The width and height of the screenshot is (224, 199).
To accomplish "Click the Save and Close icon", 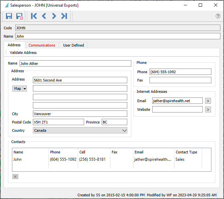I will click(19, 16).
